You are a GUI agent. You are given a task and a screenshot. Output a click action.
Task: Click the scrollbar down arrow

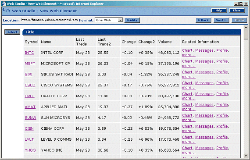246,156
